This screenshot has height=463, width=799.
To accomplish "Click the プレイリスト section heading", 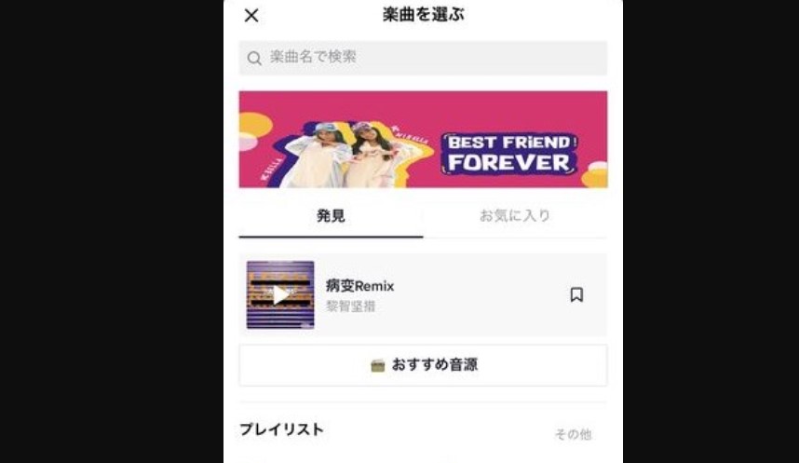I will [282, 429].
